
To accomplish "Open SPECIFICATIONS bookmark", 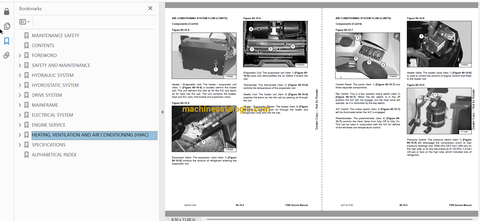I will click(x=49, y=145).
